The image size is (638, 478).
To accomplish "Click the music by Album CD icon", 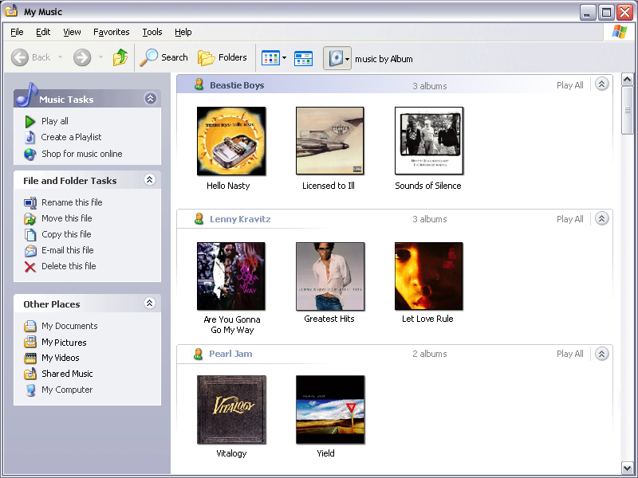I will click(x=336, y=58).
